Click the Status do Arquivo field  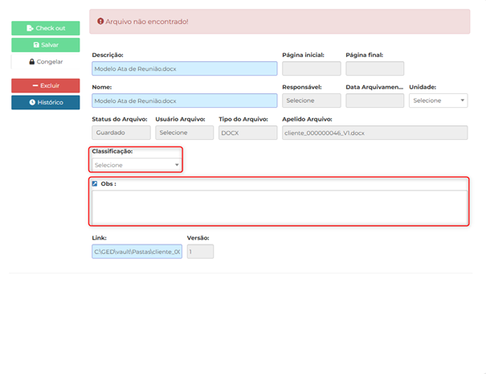121,133
